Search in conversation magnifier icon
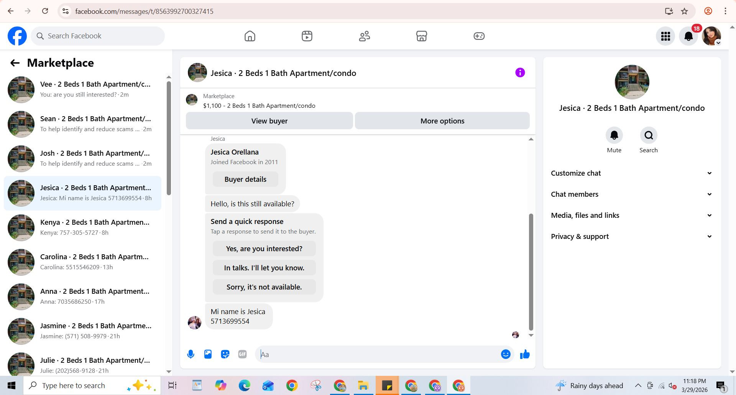The image size is (736, 395). click(649, 135)
